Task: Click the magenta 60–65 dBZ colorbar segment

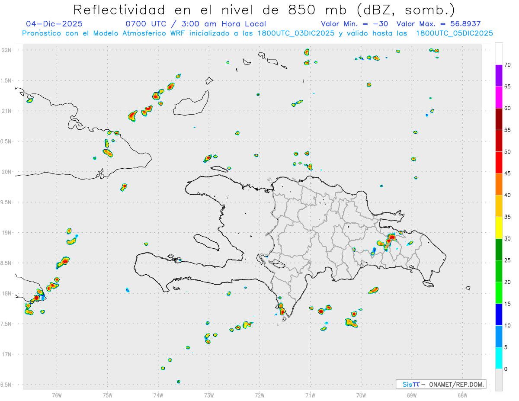Action: (499, 97)
